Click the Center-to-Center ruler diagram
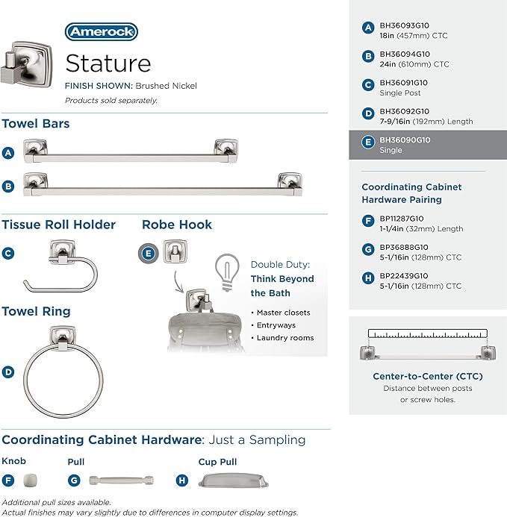Viewport: 507px width, 517px height. click(428, 344)
